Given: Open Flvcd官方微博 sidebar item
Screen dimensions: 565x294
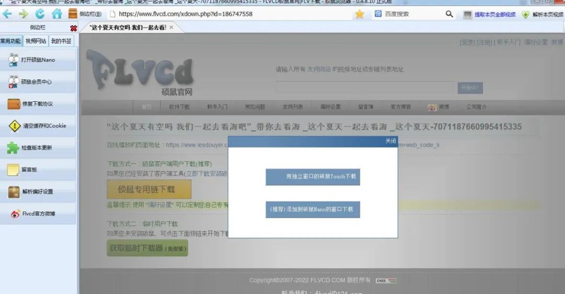Looking at the screenshot, I should [38, 214].
